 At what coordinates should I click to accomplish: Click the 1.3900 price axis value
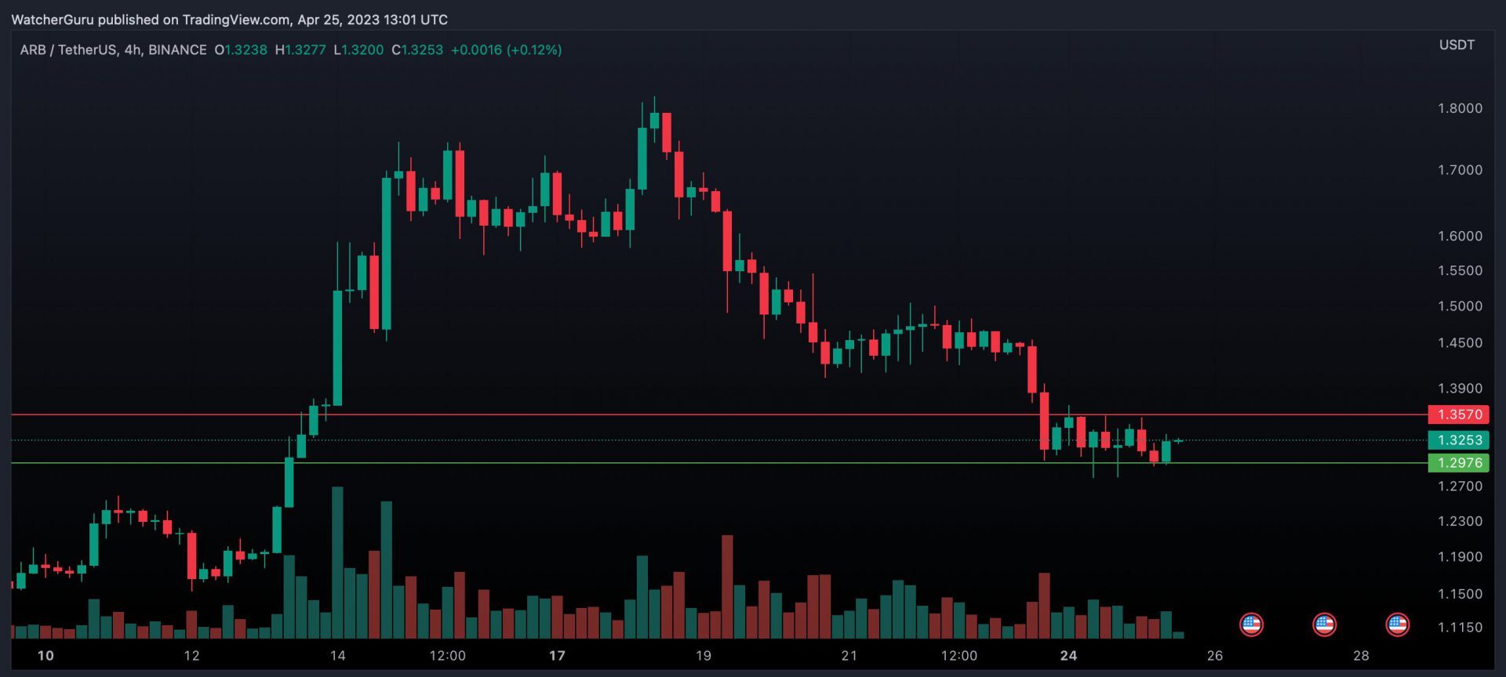tap(1460, 389)
